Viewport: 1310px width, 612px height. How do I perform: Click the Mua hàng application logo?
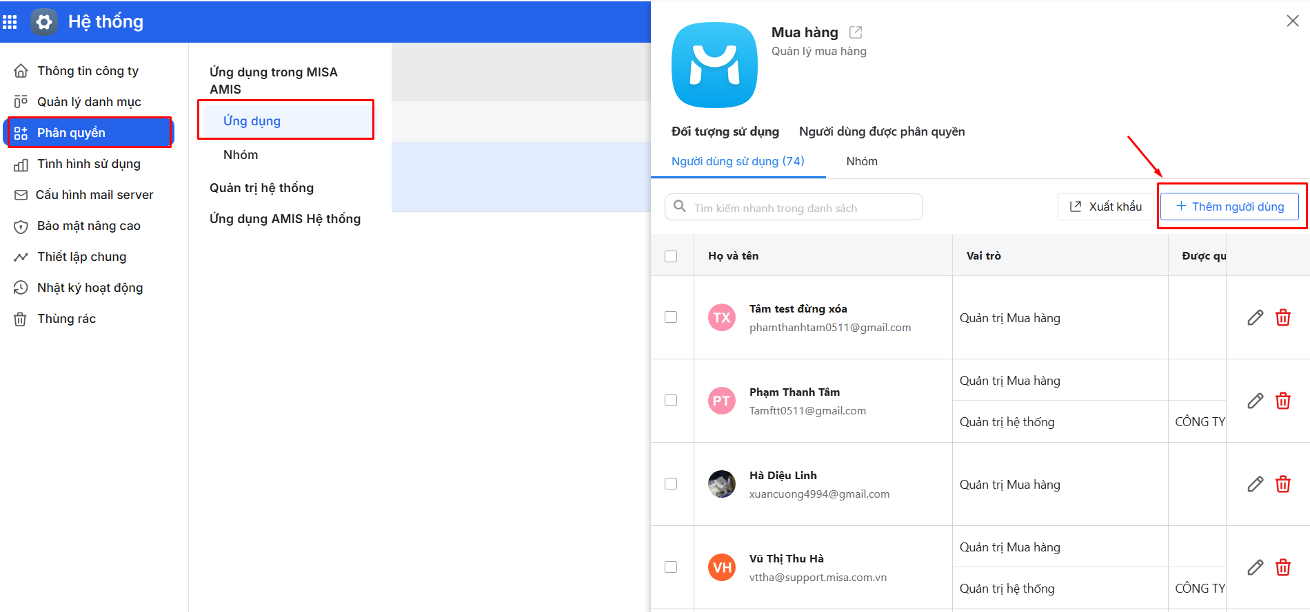[714, 65]
